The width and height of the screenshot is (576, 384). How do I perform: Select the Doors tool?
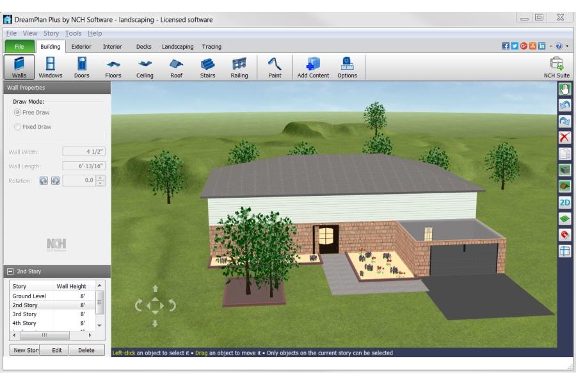click(81, 67)
